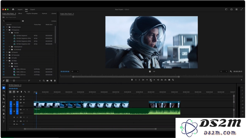246x138 pixels.
Task: Select the Ripple Edit tool
Action: pyautogui.click(x=4, y=95)
